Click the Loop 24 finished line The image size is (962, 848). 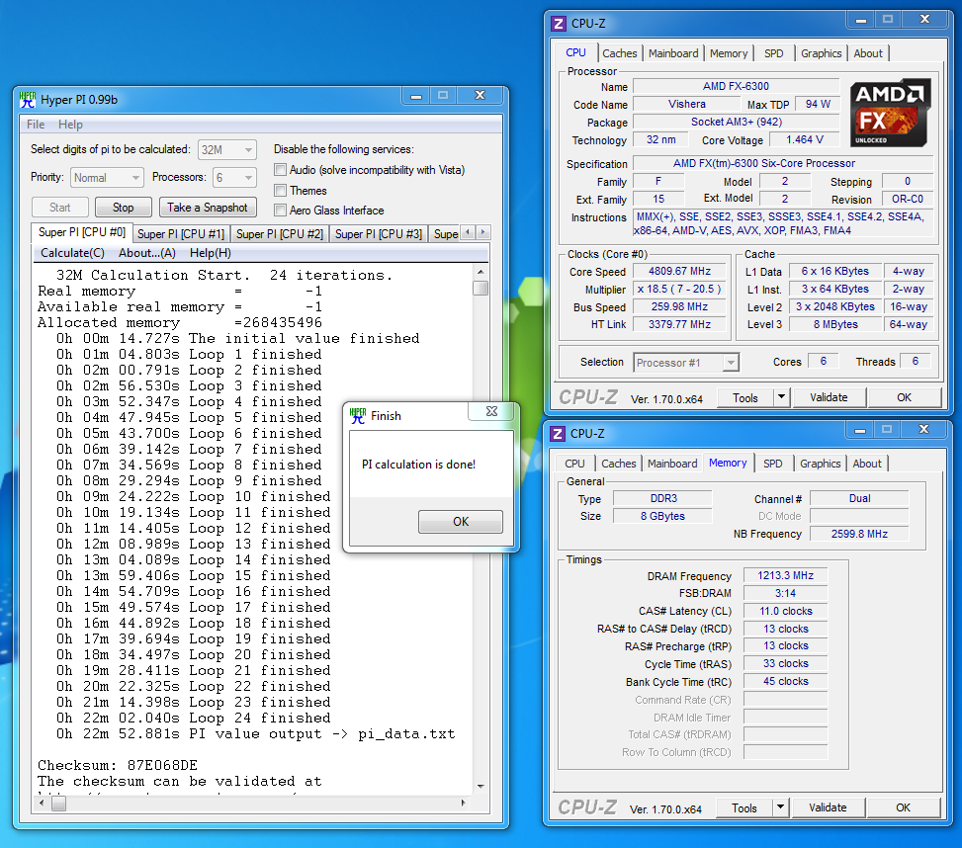coord(193,718)
